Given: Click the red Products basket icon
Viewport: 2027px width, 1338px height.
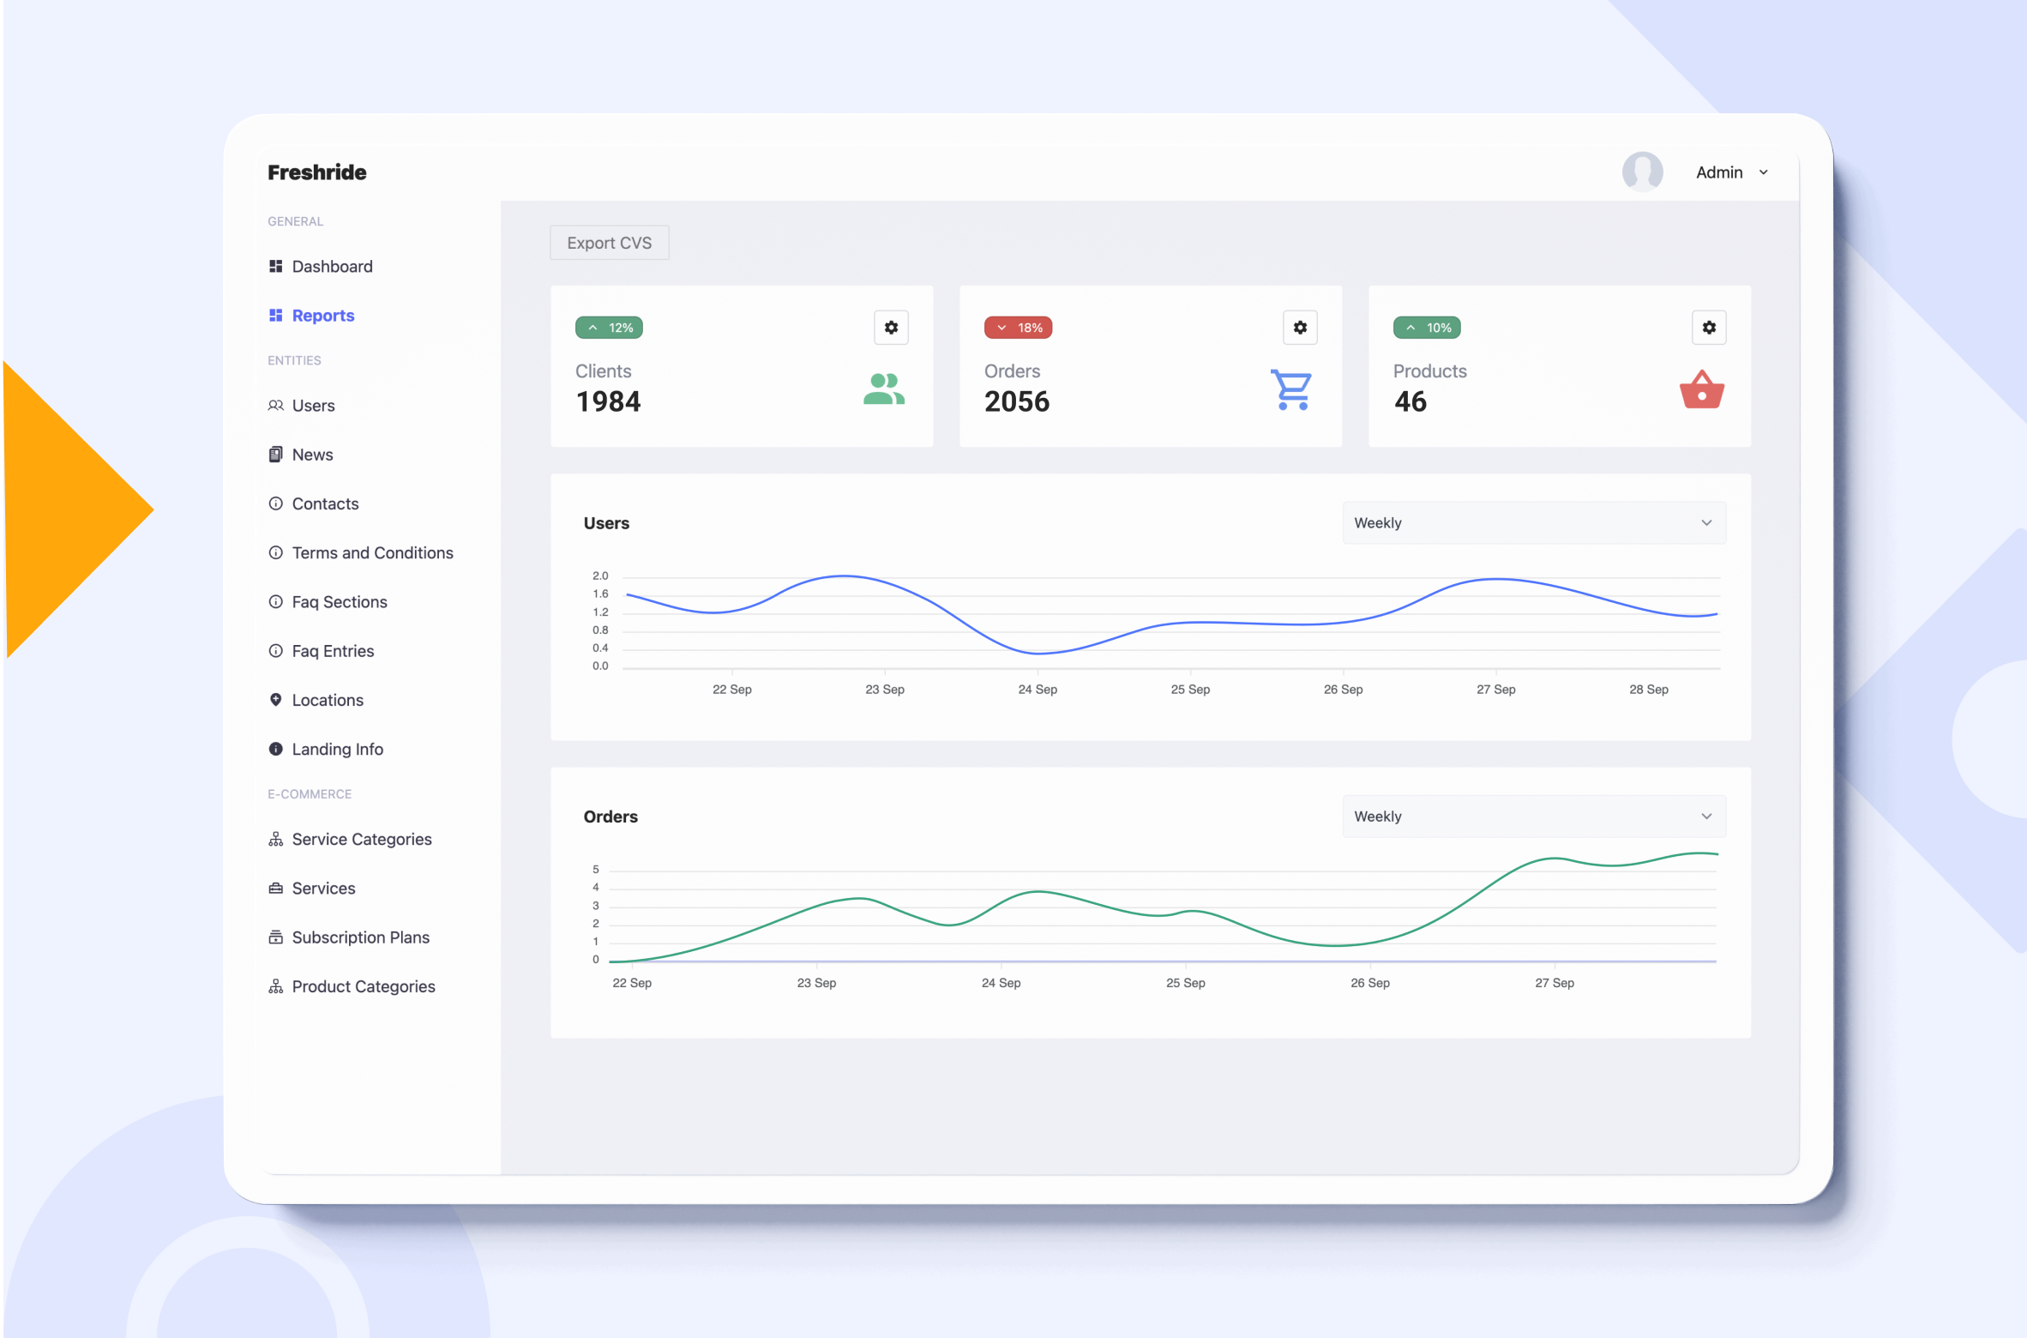Looking at the screenshot, I should pyautogui.click(x=1702, y=389).
